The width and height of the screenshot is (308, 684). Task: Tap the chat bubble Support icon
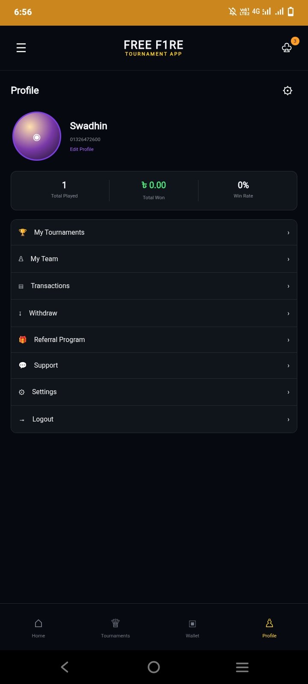23,365
